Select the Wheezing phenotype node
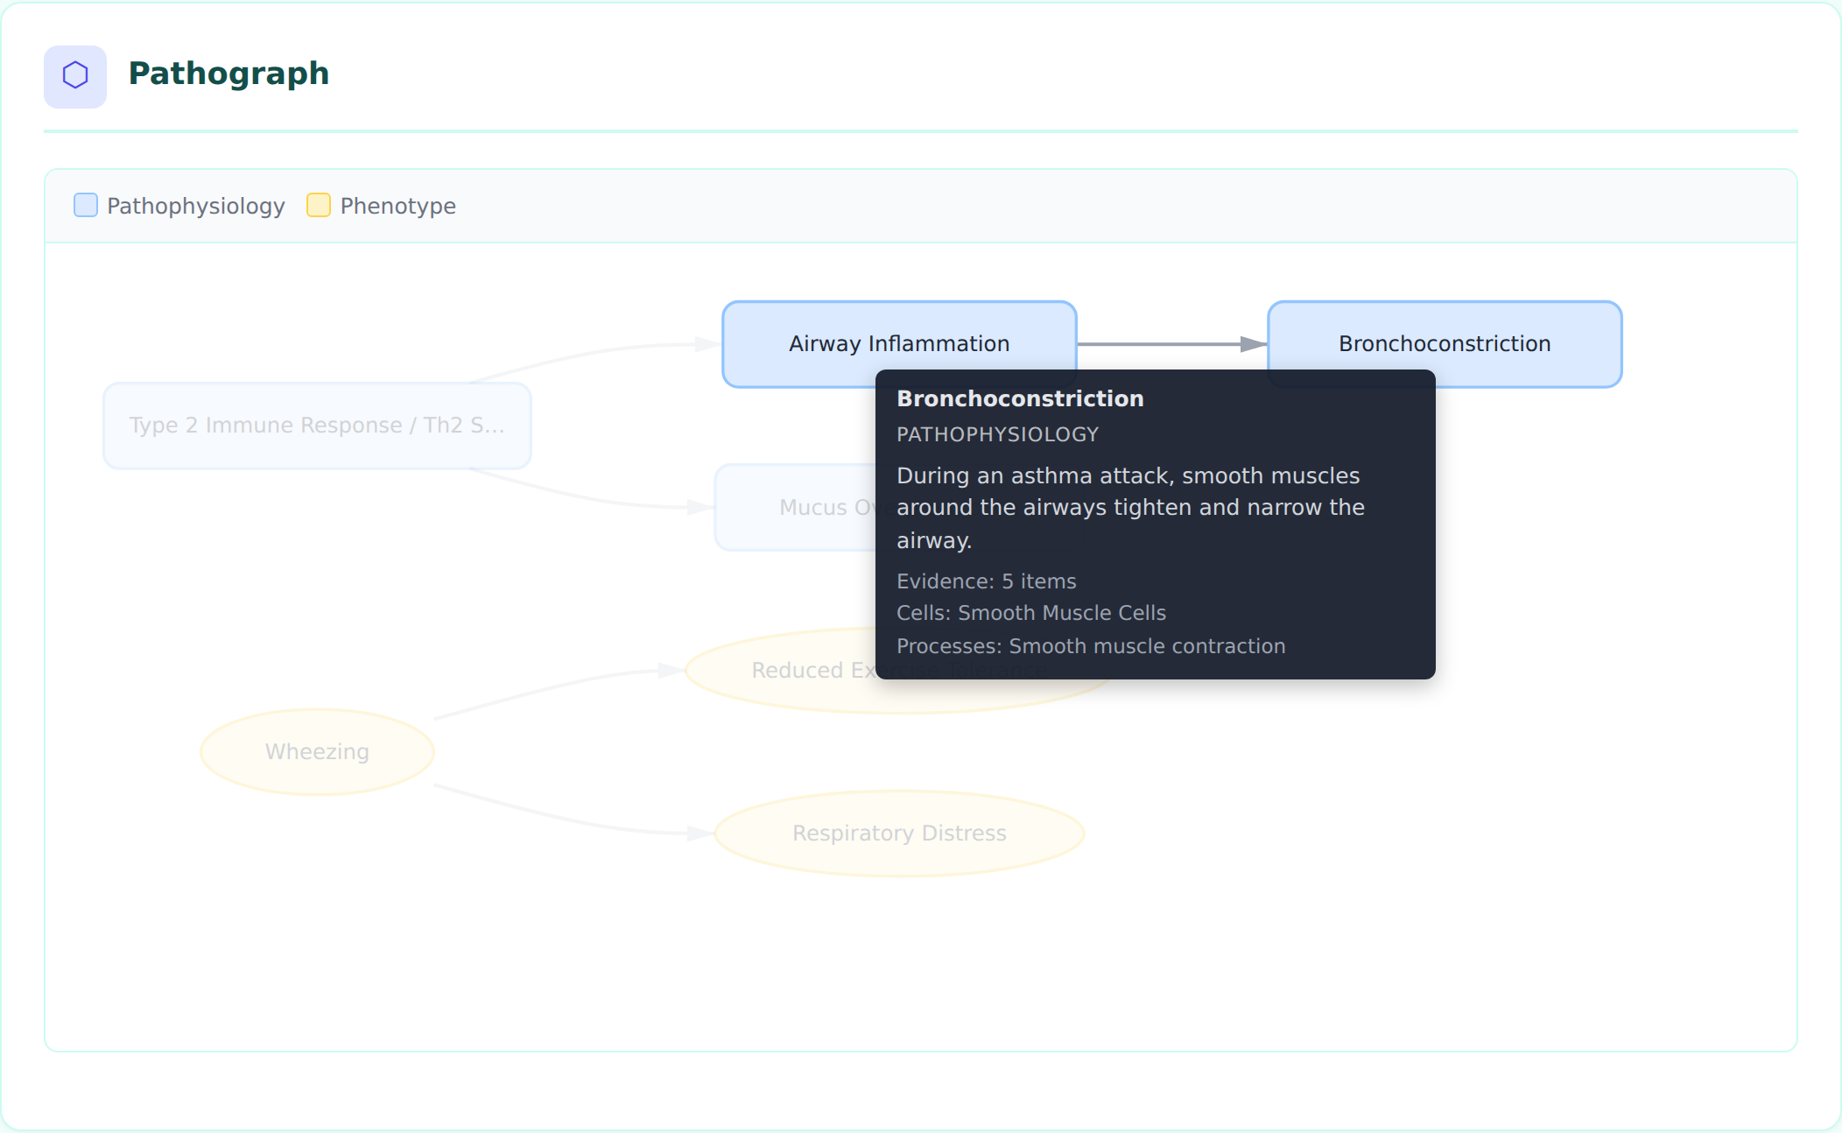 coord(317,752)
